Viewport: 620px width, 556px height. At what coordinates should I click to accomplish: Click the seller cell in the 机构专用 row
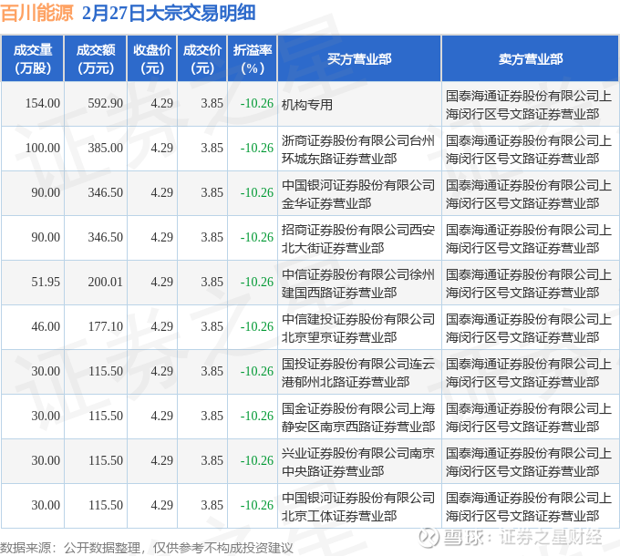pyautogui.click(x=529, y=105)
